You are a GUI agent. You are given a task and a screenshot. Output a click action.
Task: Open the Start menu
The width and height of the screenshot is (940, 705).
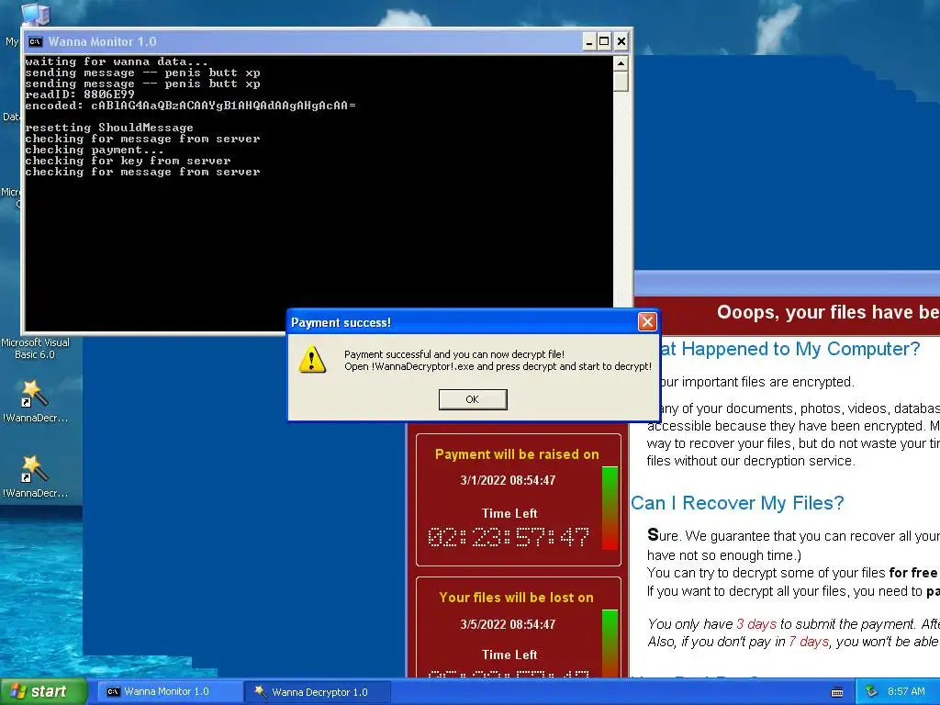(x=43, y=691)
